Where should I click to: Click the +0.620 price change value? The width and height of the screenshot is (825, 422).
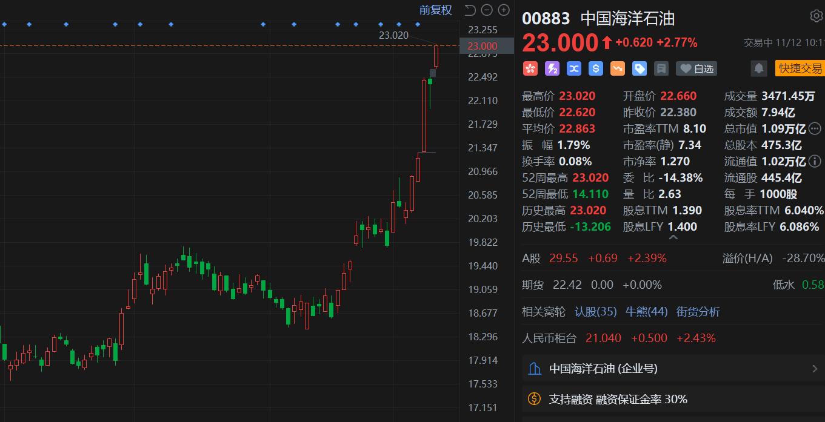tap(634, 42)
